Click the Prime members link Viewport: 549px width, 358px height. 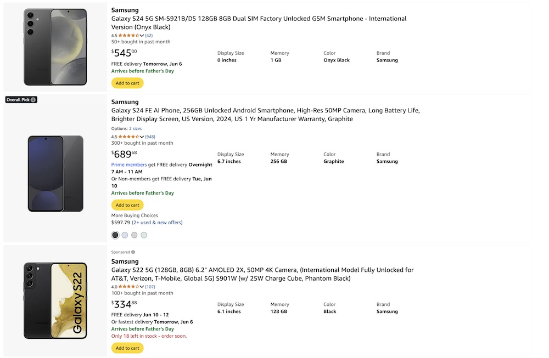point(129,164)
